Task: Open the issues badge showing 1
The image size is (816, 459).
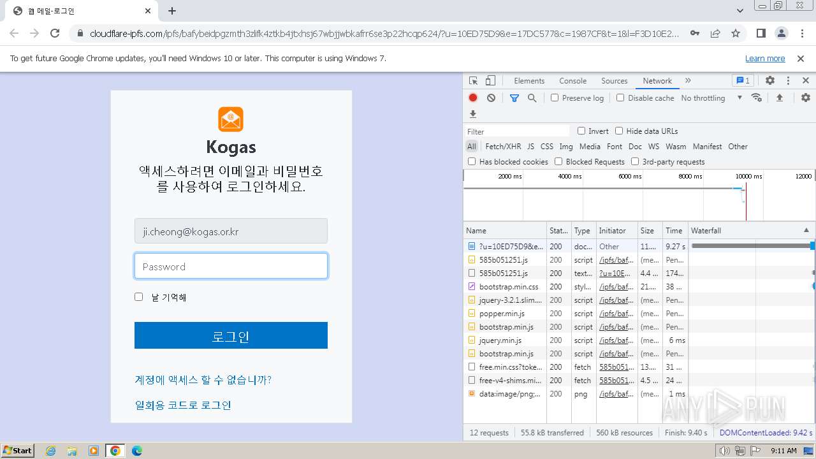Action: pyautogui.click(x=743, y=81)
